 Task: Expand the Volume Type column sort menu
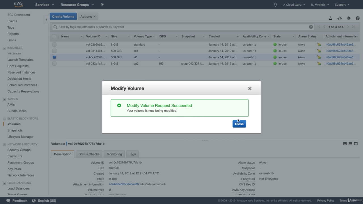tap(154, 36)
